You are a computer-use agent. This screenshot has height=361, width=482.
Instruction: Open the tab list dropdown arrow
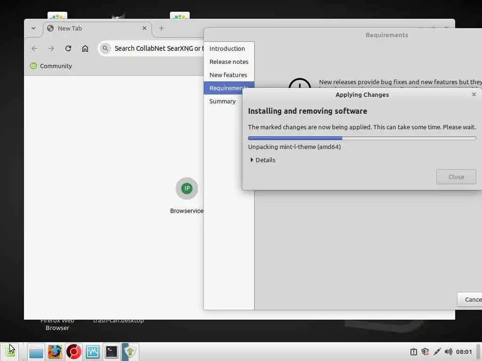click(33, 28)
